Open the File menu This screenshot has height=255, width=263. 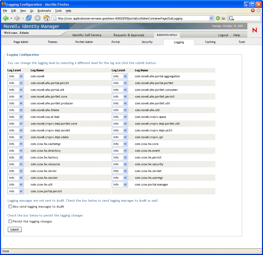coord(5,11)
